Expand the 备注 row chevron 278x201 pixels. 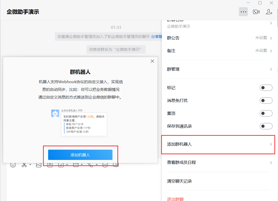click(271, 51)
